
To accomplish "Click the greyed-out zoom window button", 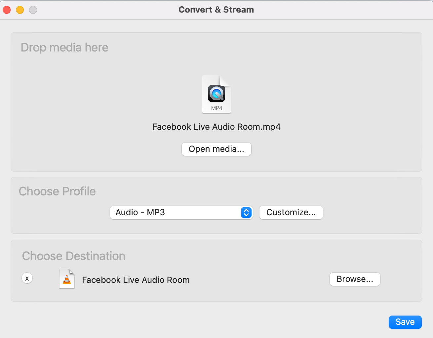I will pyautogui.click(x=33, y=10).
